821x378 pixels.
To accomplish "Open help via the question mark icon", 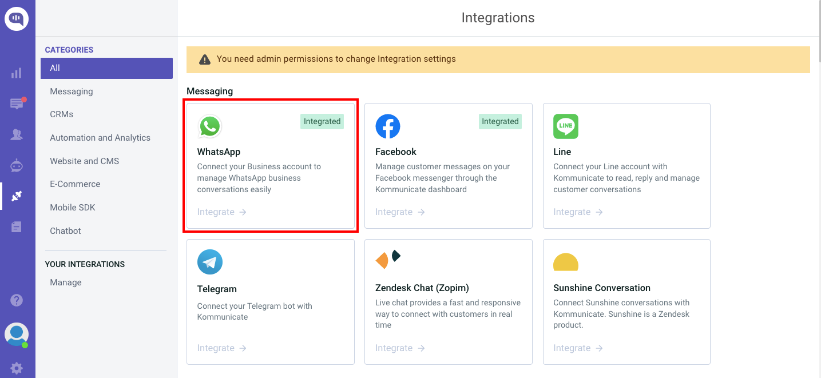I will (17, 300).
